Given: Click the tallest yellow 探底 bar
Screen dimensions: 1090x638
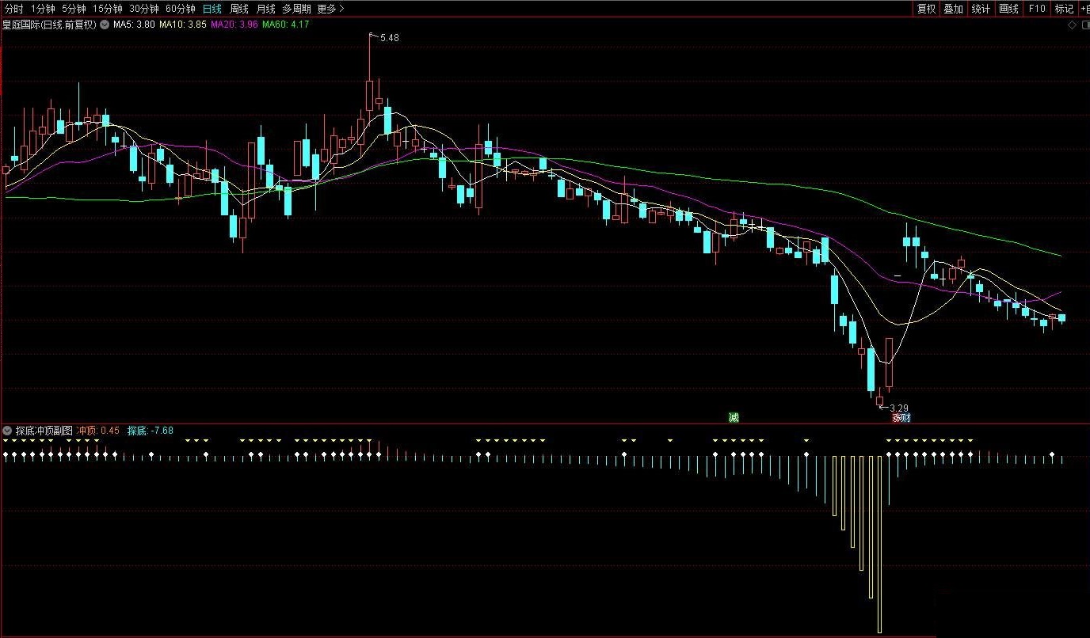Looking at the screenshot, I should pos(879,545).
